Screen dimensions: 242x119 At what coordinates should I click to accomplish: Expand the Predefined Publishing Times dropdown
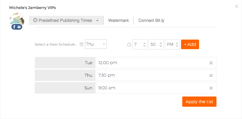click(66, 20)
